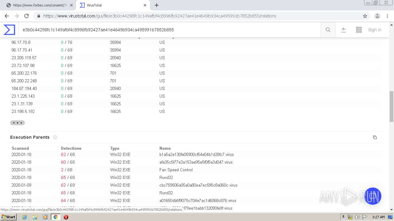394x221 pixels.
Task: Open the Action Center flag icon
Action: [x=364, y=217]
